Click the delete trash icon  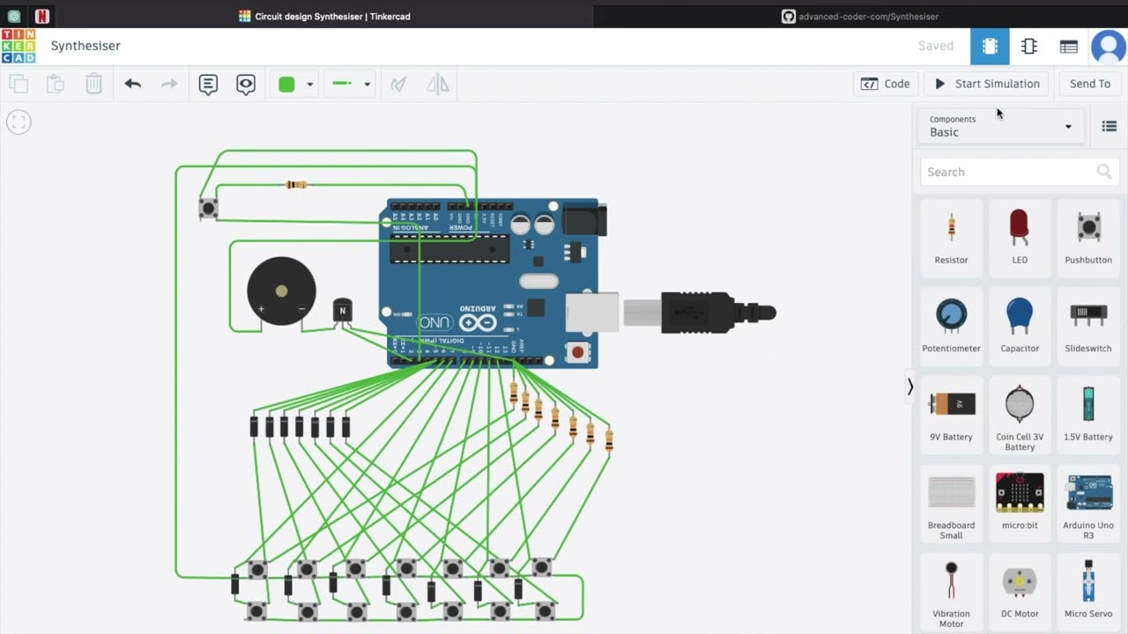[x=93, y=84]
